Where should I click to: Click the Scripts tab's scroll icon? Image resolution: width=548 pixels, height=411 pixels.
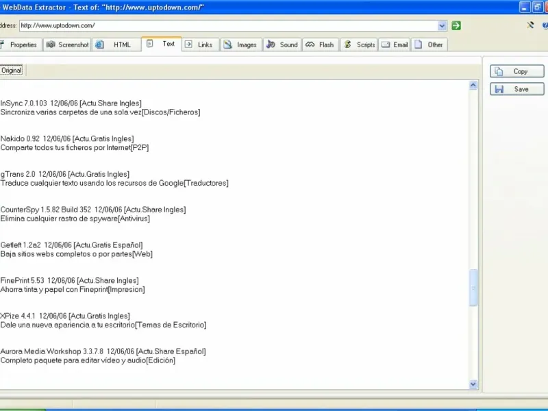[347, 45]
